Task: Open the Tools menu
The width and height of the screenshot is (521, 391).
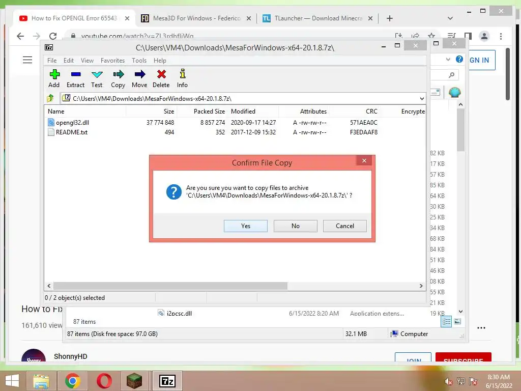Action: point(139,61)
